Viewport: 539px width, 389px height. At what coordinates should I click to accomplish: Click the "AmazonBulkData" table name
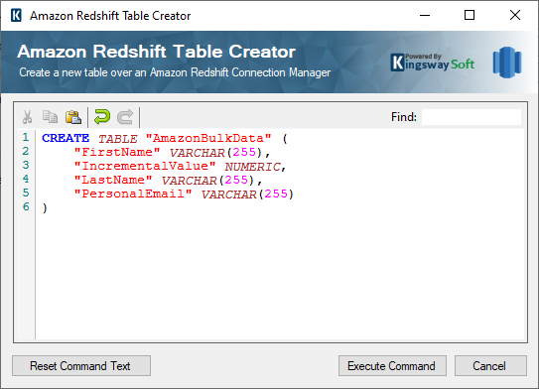click(x=208, y=138)
